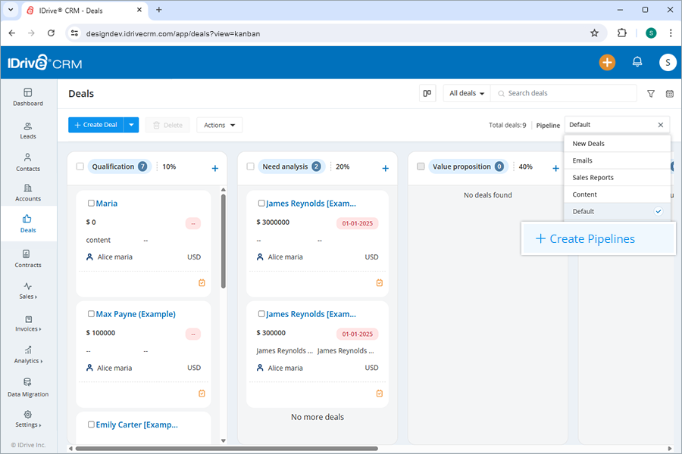Navigate to Accounts via sidebar icon
This screenshot has height=454, width=682.
click(27, 194)
